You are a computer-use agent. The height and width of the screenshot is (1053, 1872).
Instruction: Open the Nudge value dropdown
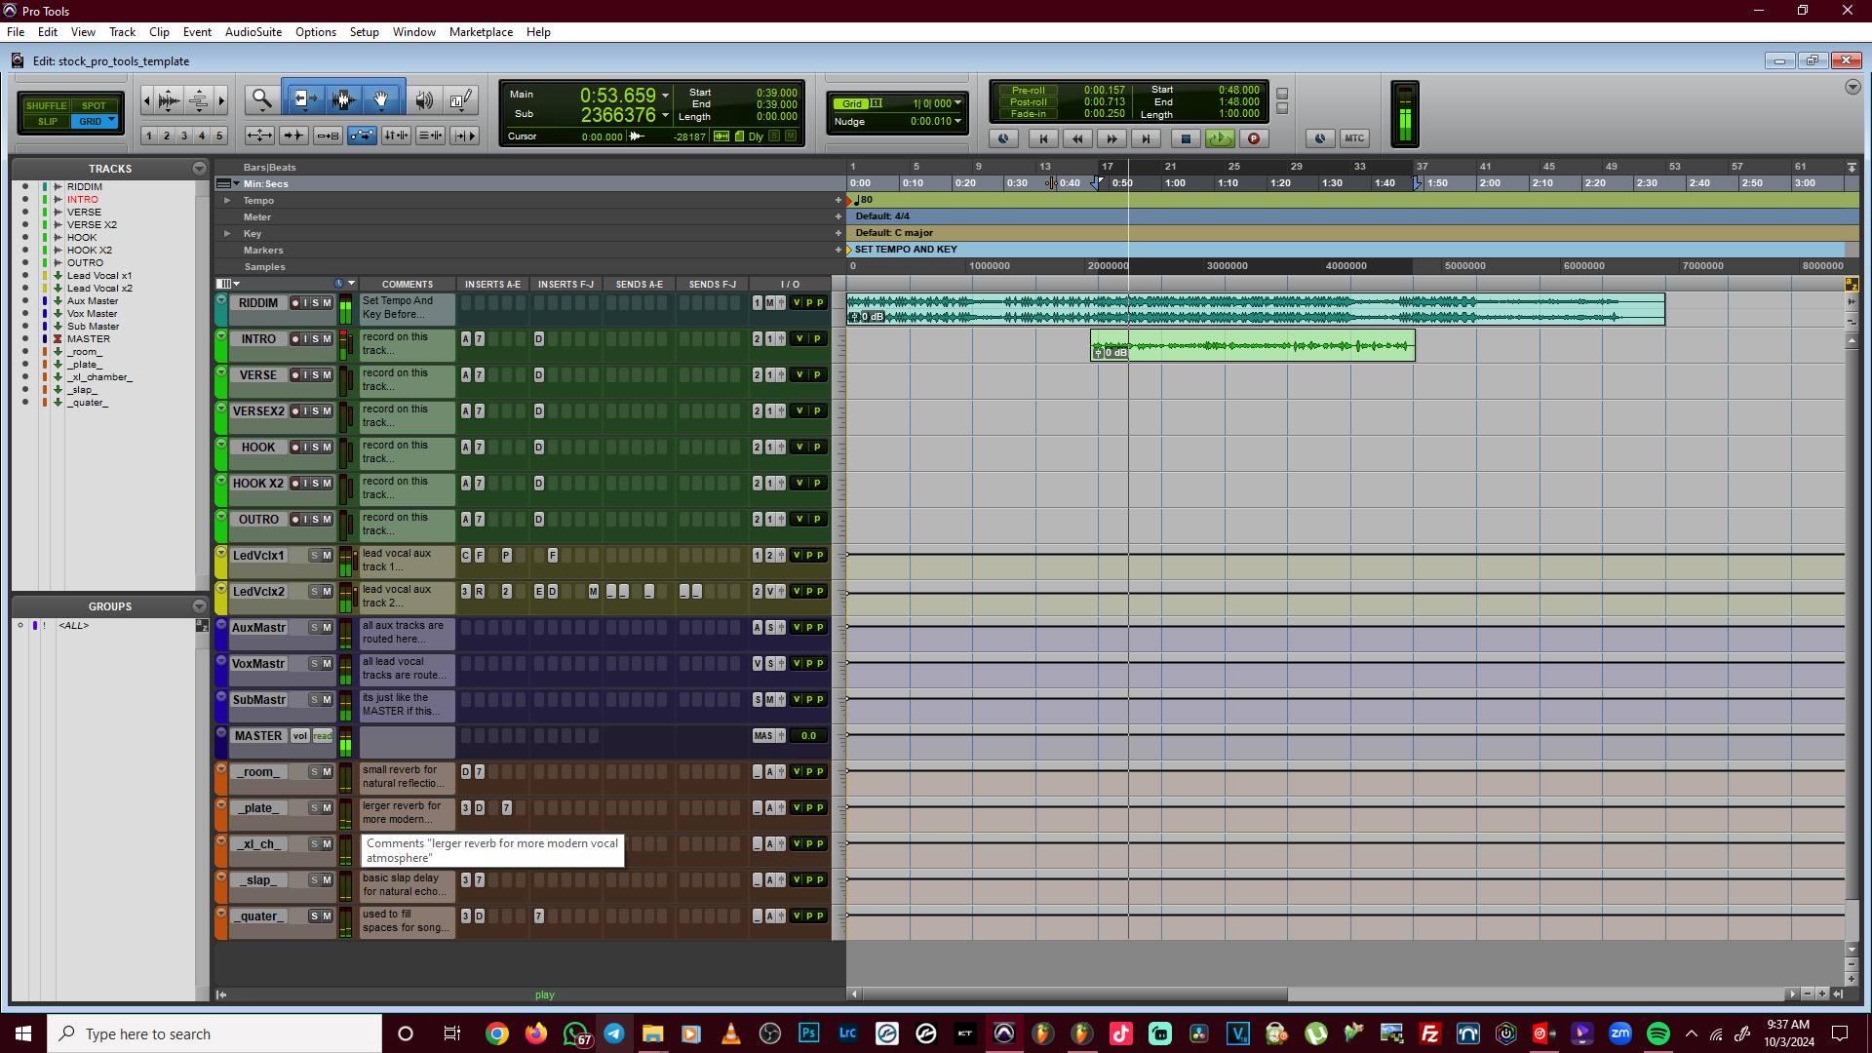click(x=958, y=122)
